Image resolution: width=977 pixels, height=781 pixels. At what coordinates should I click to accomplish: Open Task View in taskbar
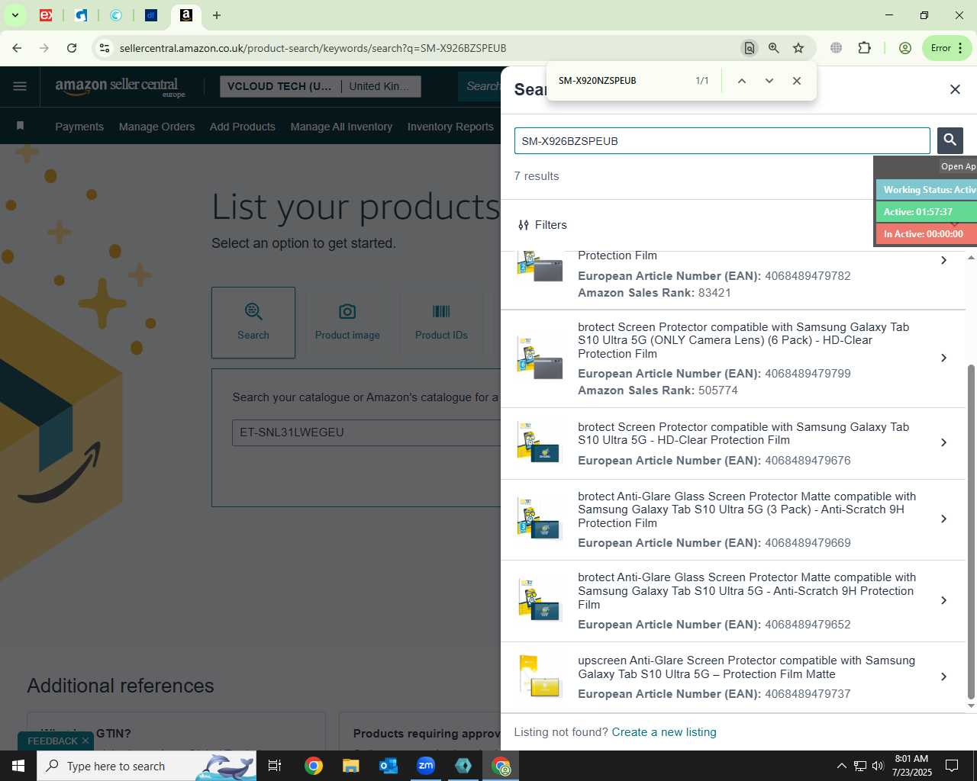pyautogui.click(x=275, y=766)
